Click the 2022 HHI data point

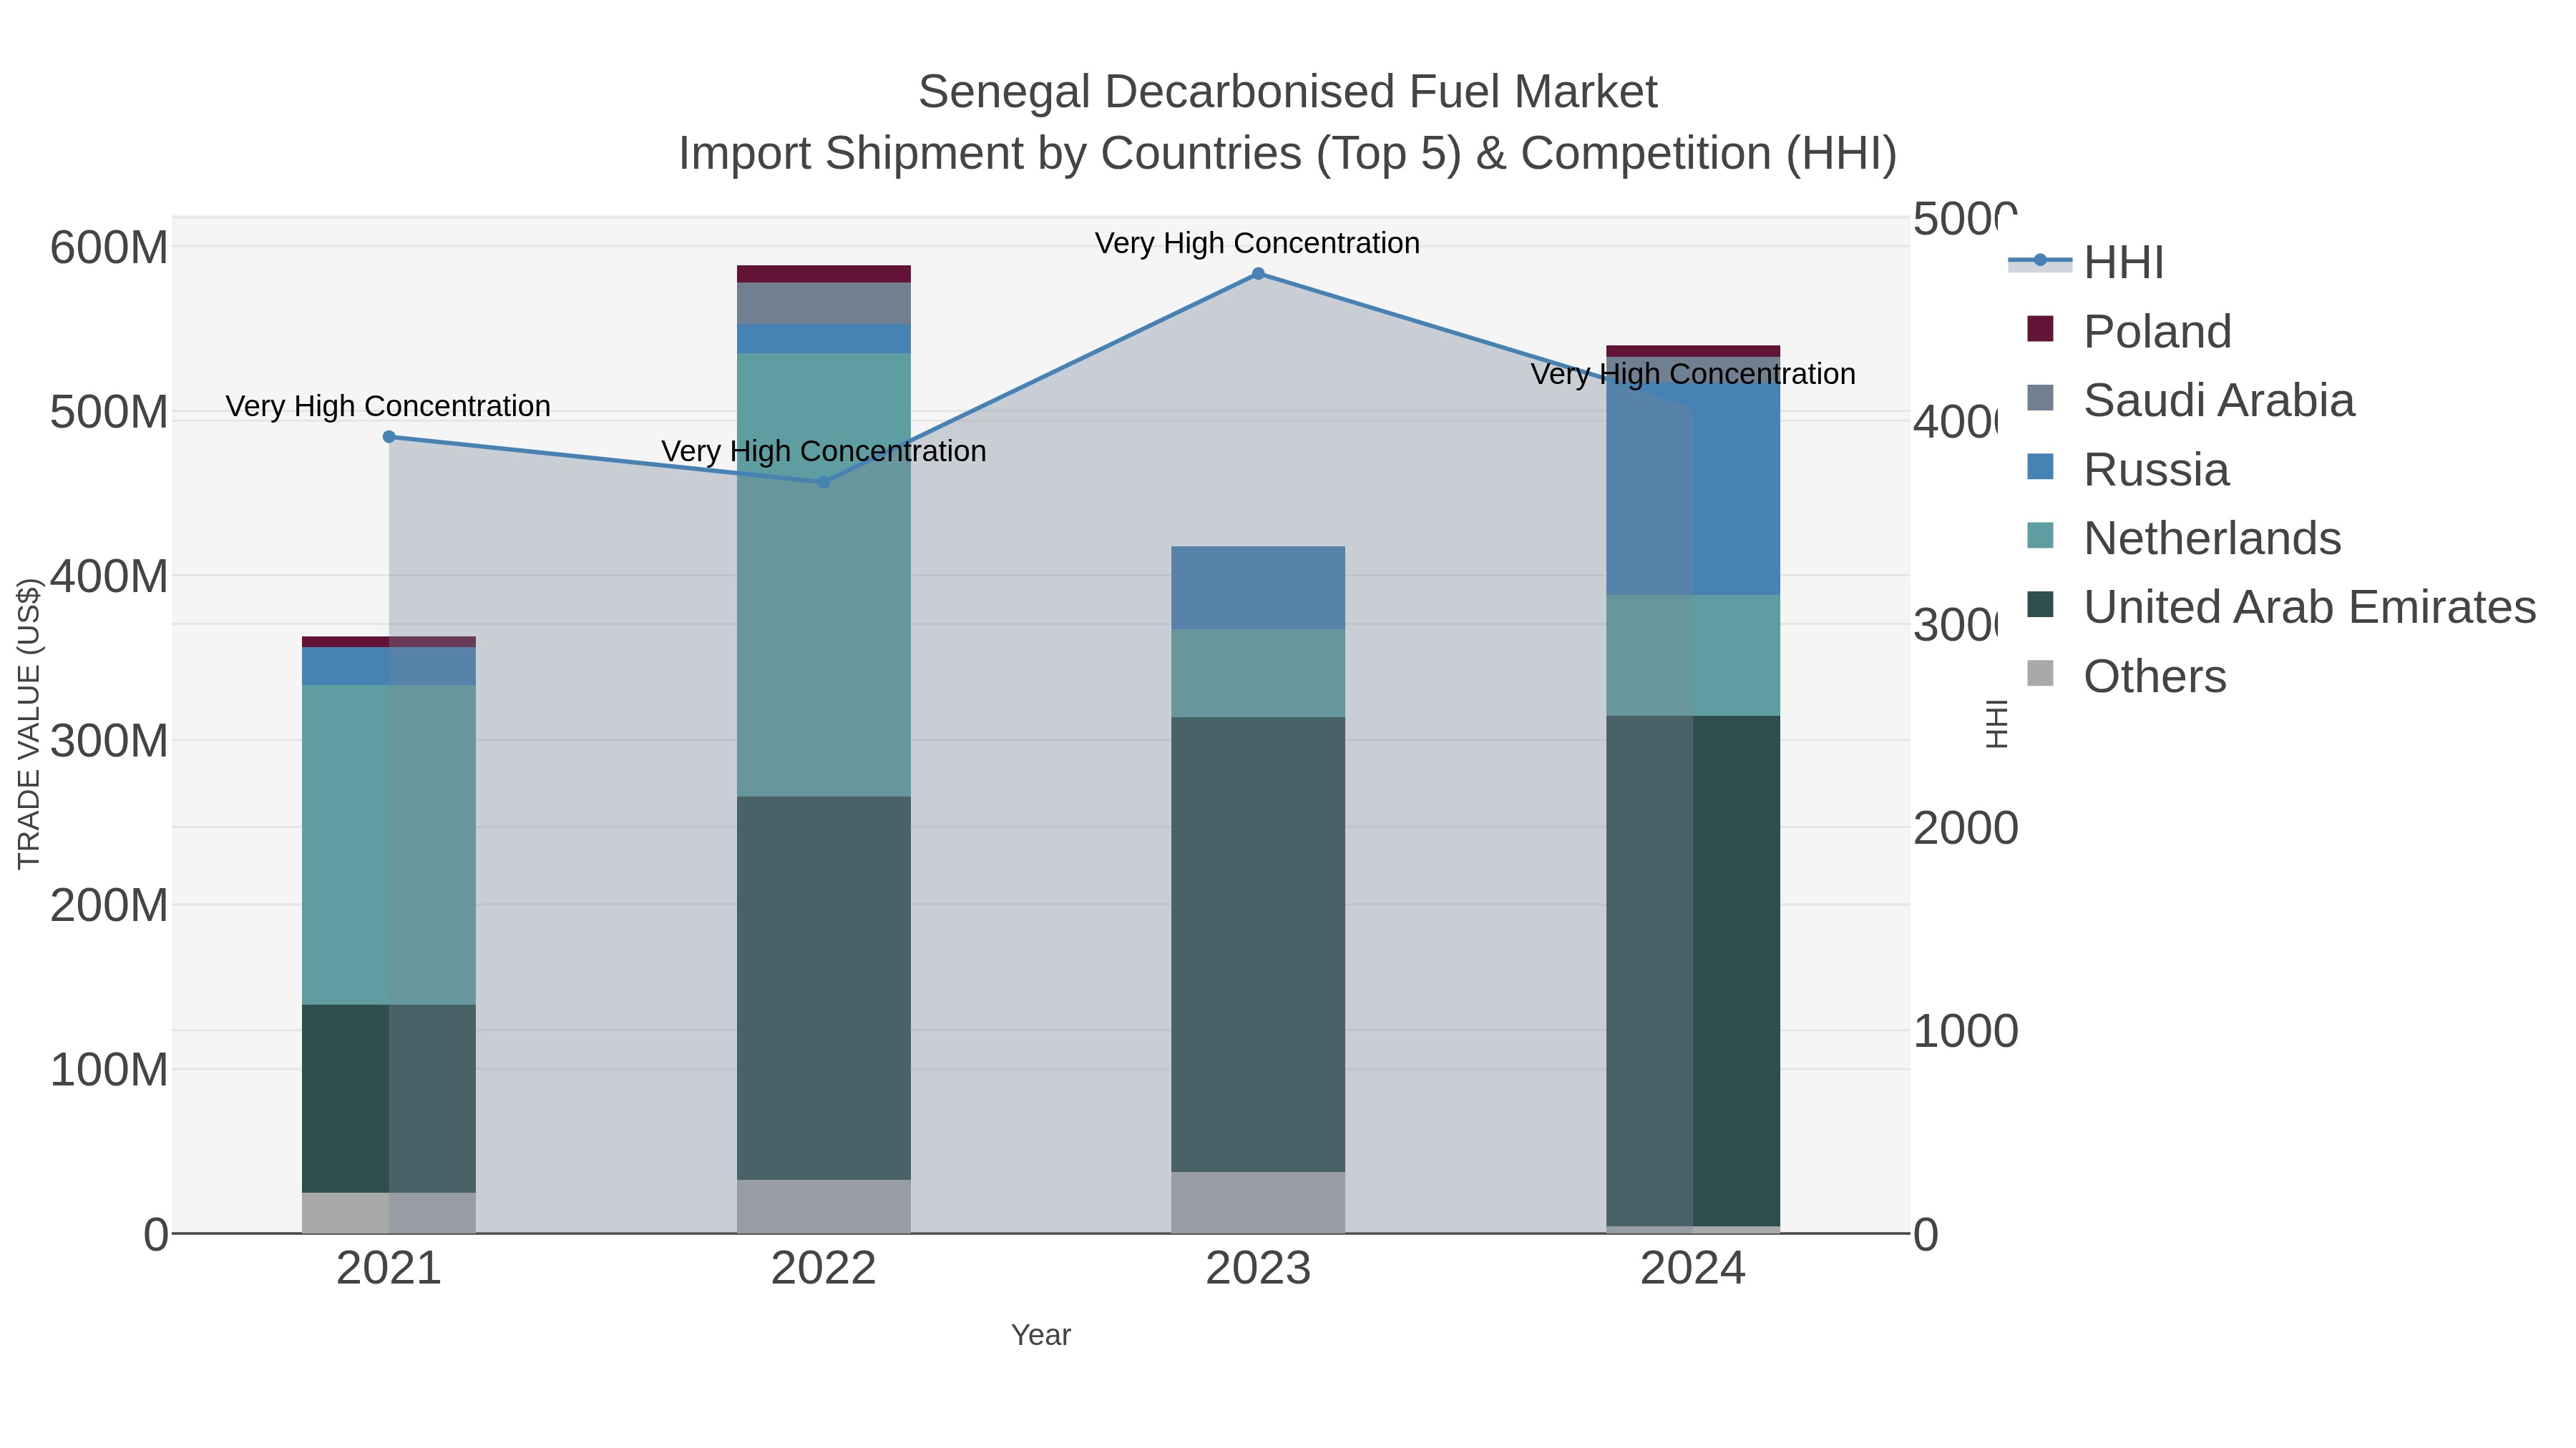pyautogui.click(x=824, y=482)
